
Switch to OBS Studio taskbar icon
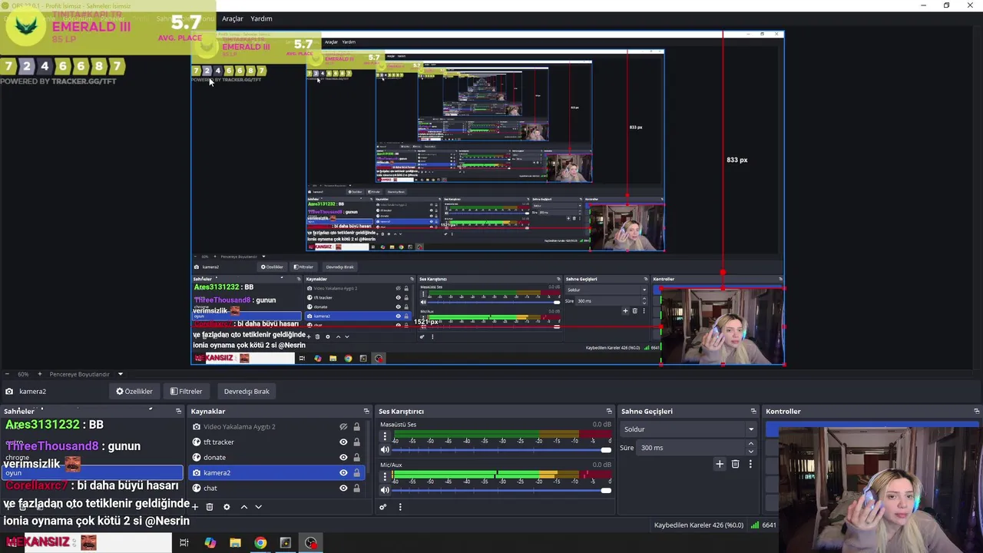(311, 543)
